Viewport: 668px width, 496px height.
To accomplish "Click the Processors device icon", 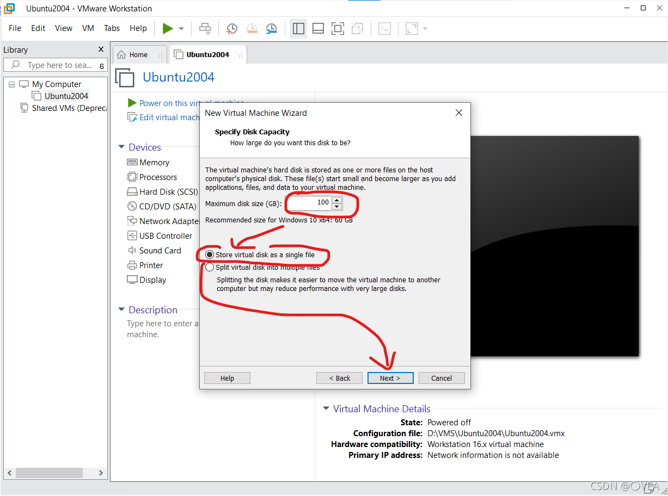I will [132, 177].
